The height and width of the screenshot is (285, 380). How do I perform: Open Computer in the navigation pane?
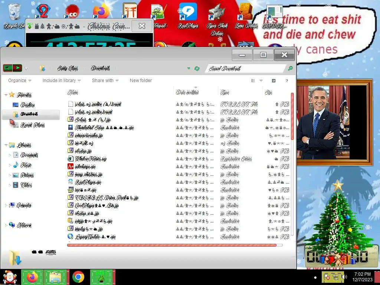click(24, 205)
